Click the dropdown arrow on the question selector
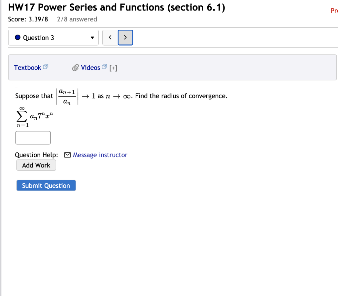Screen dimensions: 338x296 [x=93, y=38]
